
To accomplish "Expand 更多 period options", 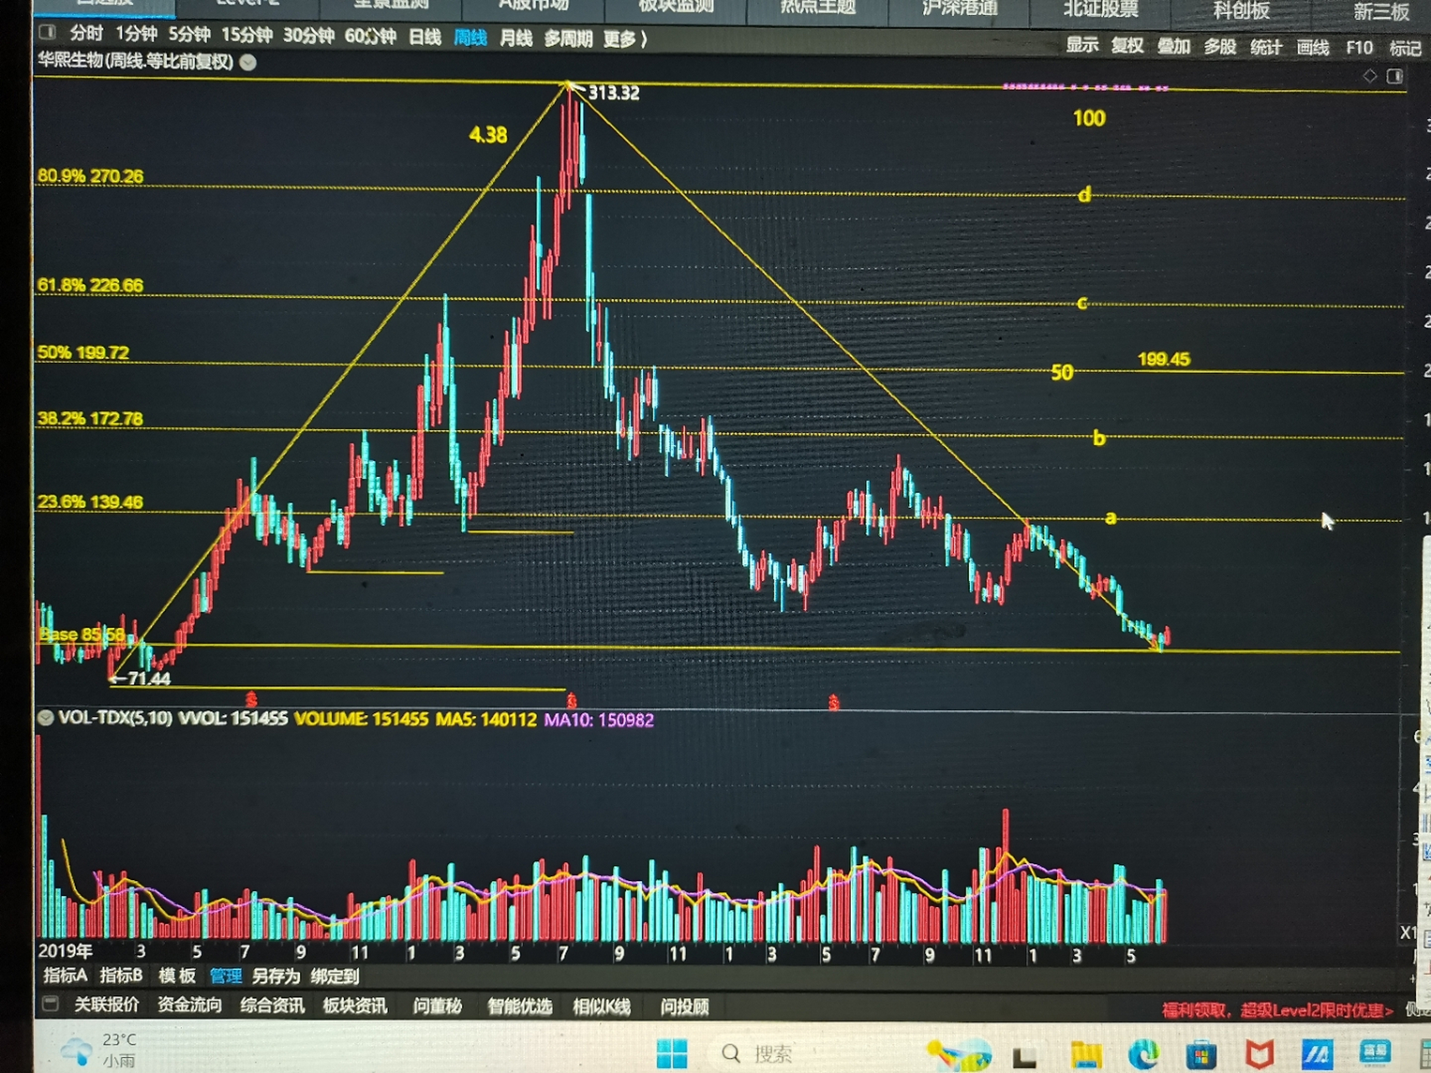I will (625, 39).
